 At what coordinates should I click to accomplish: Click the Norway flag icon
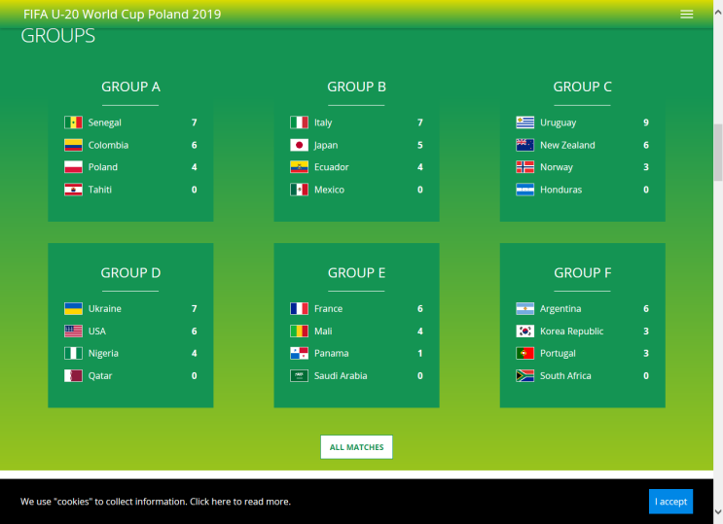525,167
